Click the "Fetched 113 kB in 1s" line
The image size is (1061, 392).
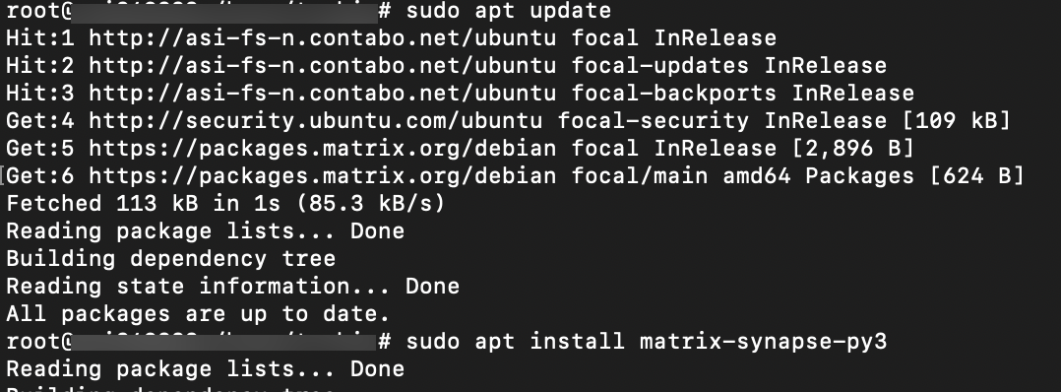(226, 203)
